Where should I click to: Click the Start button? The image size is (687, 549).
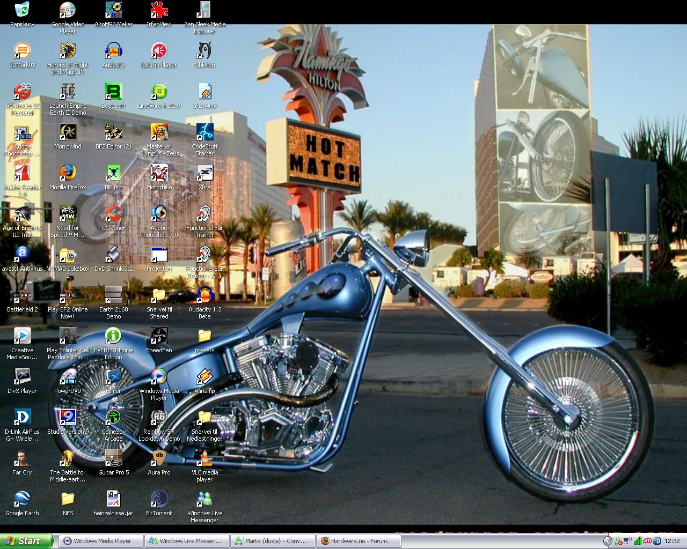click(26, 541)
